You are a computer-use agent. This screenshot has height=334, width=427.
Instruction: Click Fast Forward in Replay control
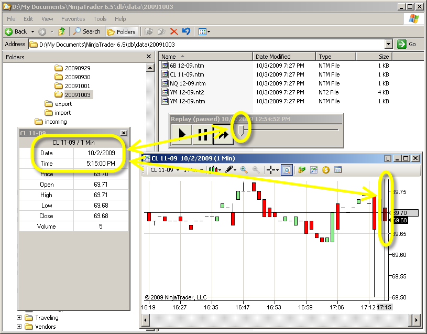pos(223,134)
